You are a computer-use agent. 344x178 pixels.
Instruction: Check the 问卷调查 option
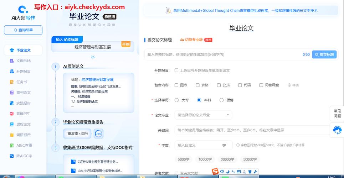point(261,85)
